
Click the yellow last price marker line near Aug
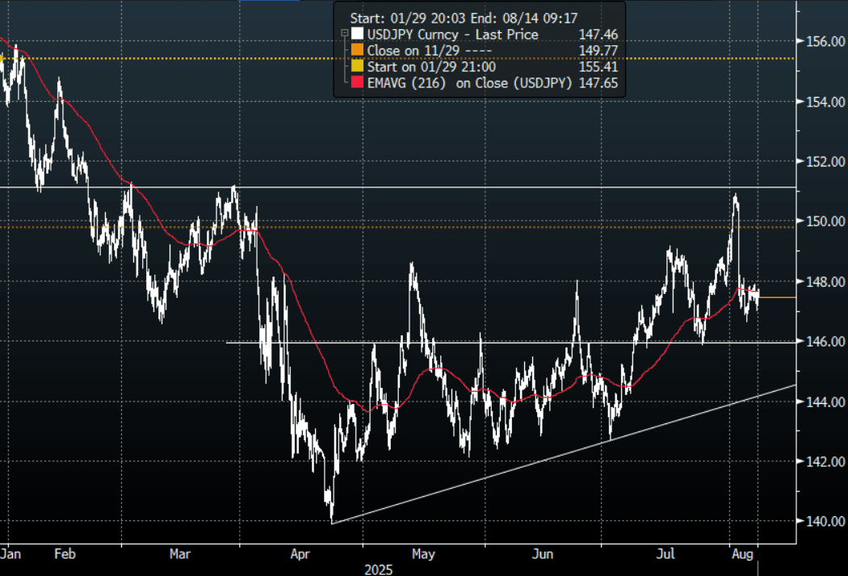click(x=778, y=297)
